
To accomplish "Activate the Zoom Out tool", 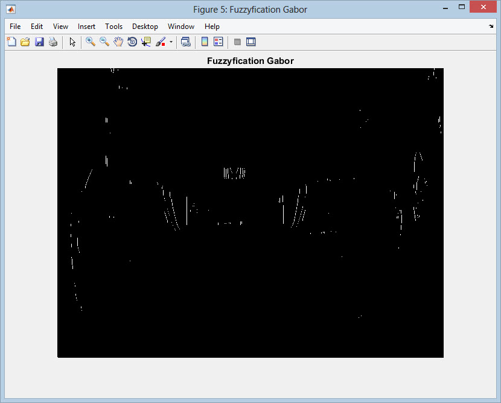I will (x=104, y=42).
